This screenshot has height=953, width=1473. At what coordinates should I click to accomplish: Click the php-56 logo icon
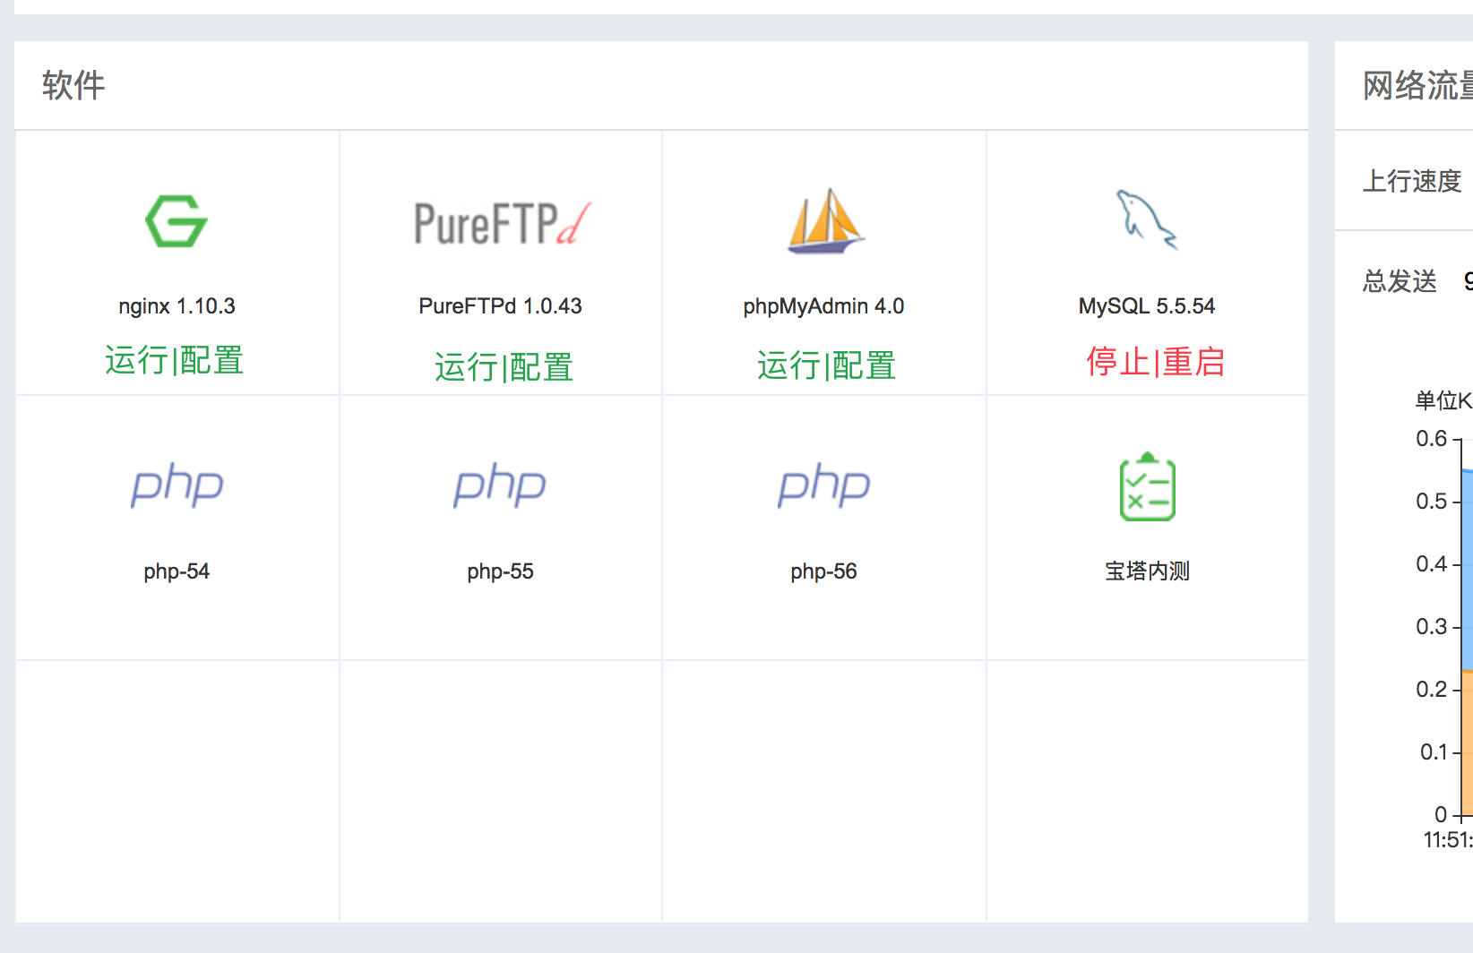click(824, 486)
